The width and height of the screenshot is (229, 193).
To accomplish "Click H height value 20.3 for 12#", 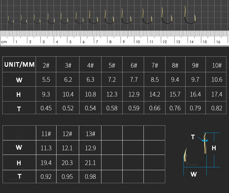I will (x=67, y=163).
